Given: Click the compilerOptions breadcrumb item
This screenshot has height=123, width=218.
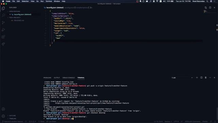Looking at the screenshot, I should 82,8.
